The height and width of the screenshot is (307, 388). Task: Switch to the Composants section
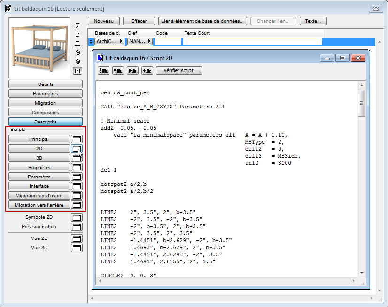pos(45,112)
